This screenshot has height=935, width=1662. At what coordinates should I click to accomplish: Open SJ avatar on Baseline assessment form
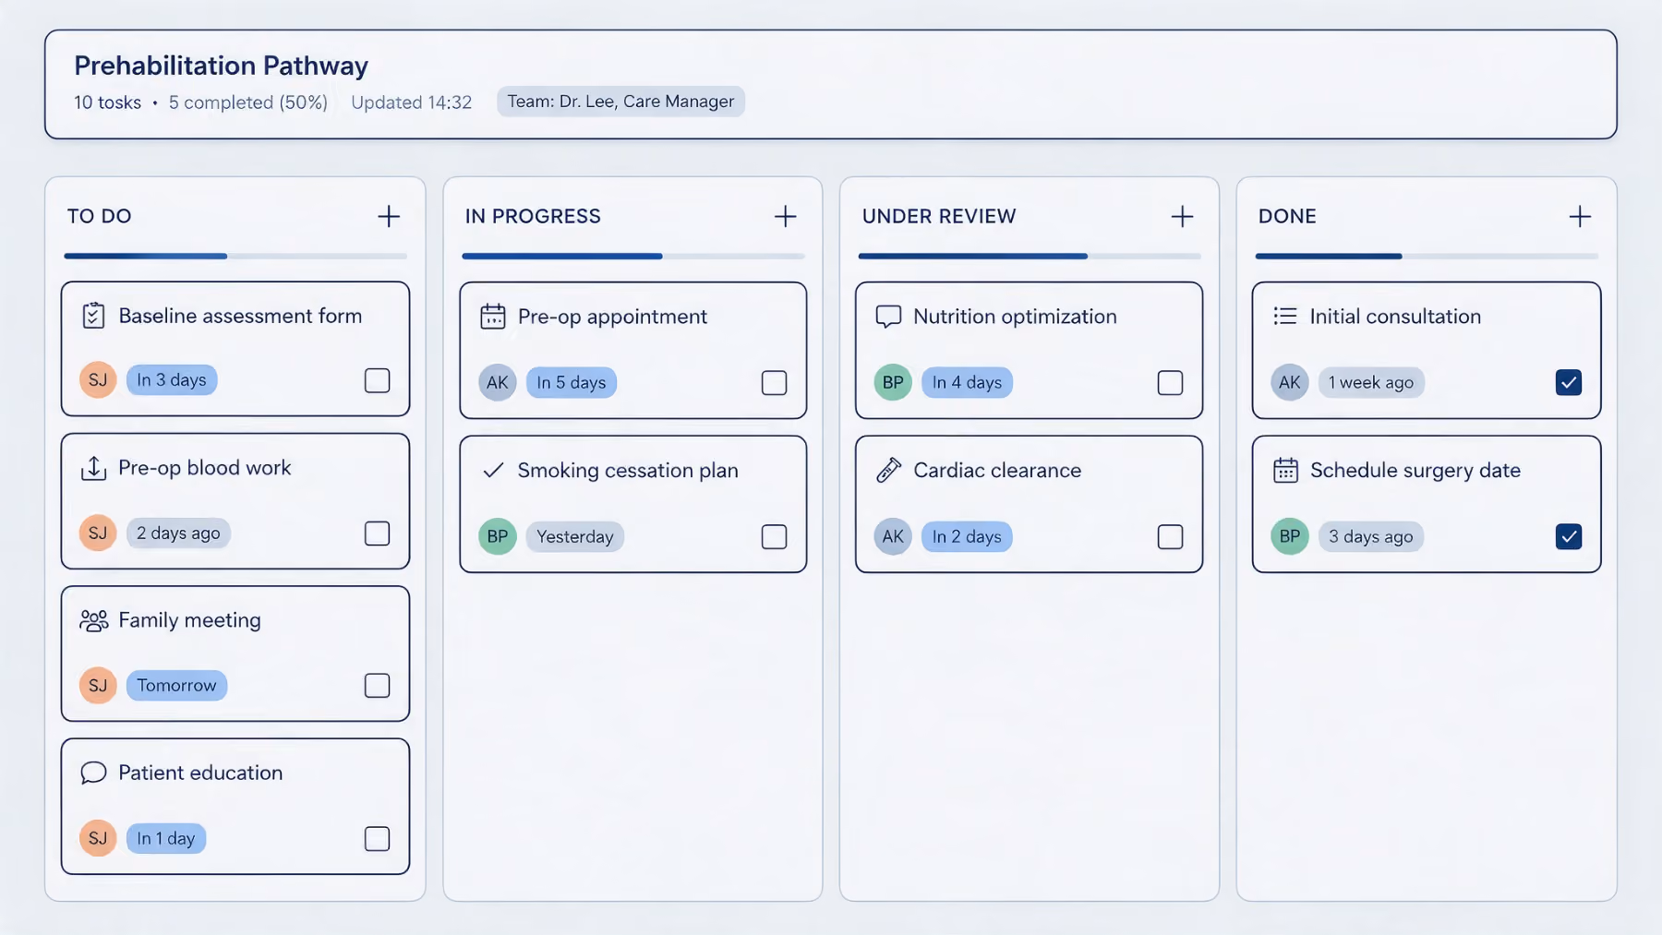click(x=98, y=380)
